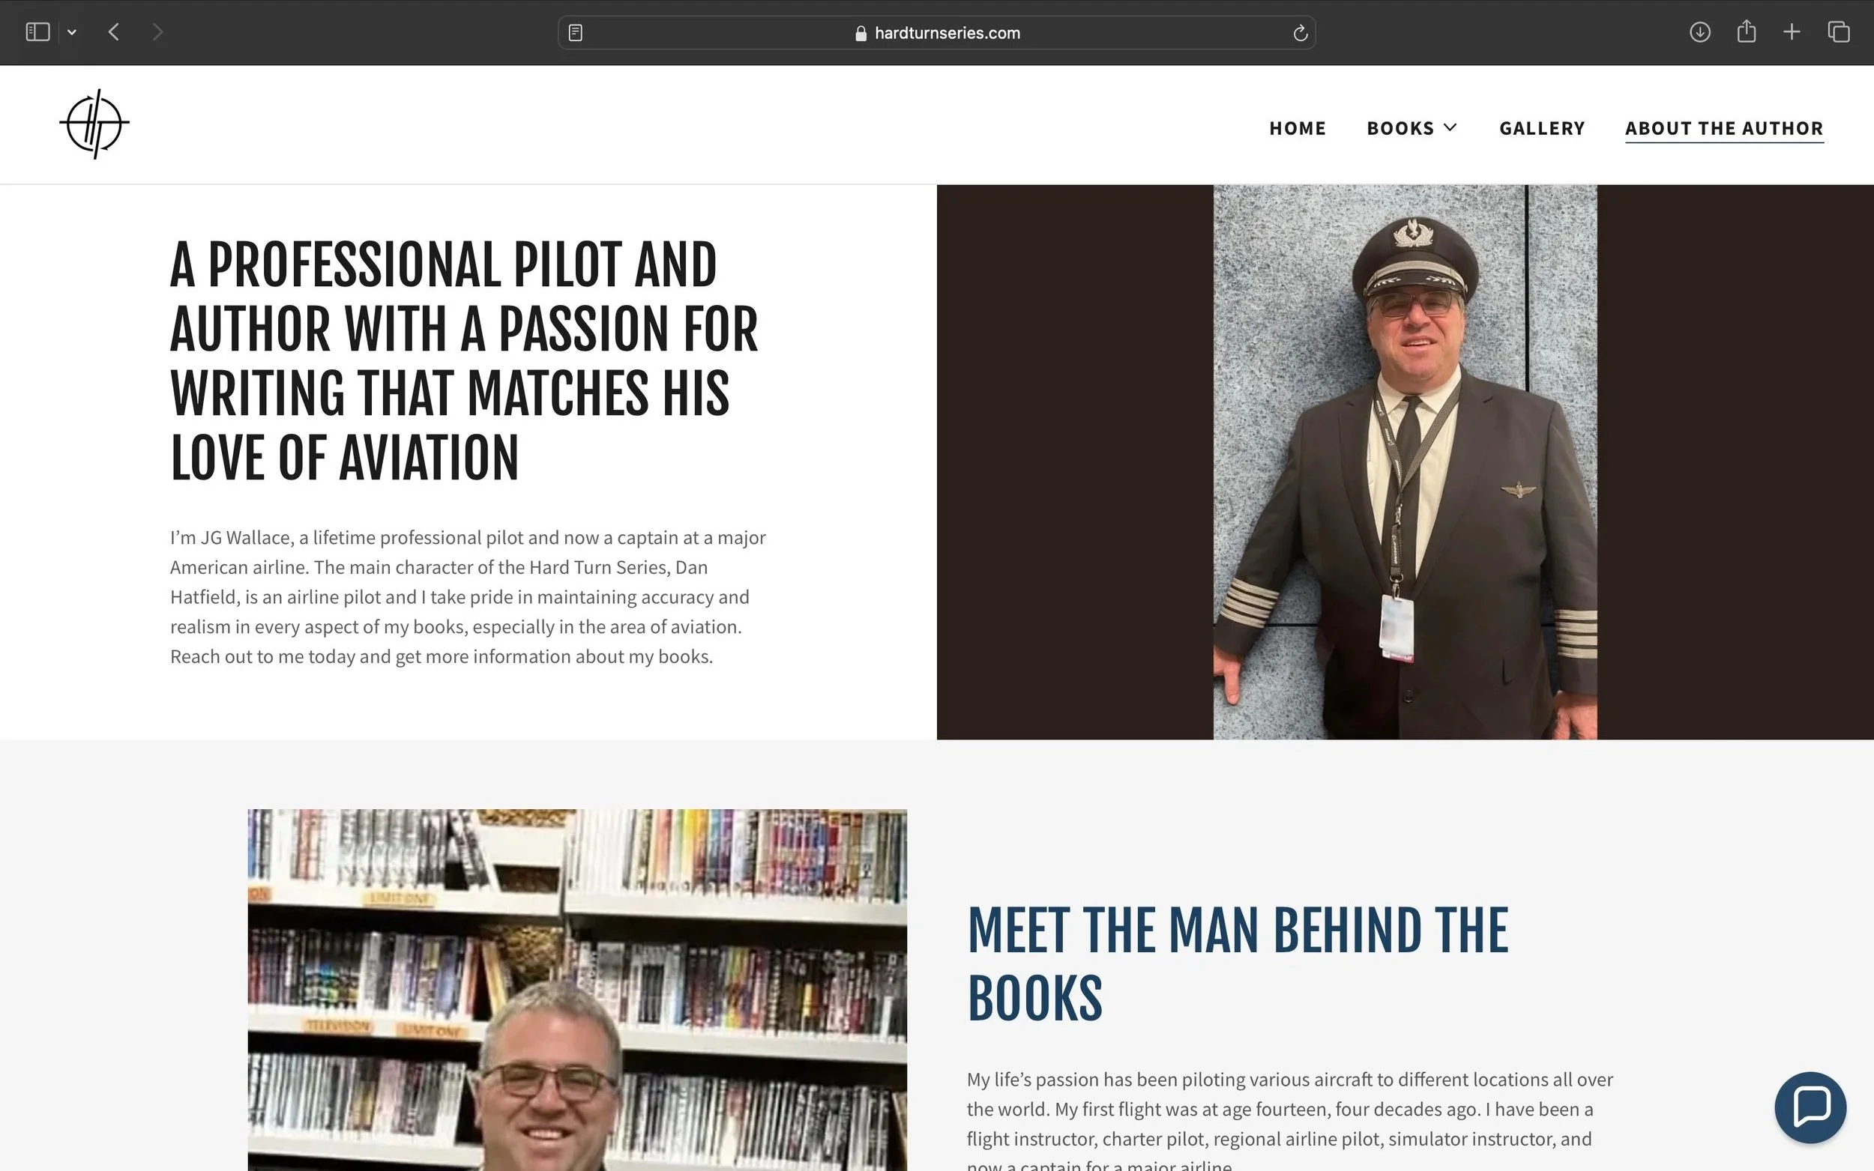Navigate to the Gallery page
Image resolution: width=1874 pixels, height=1171 pixels.
1542,128
